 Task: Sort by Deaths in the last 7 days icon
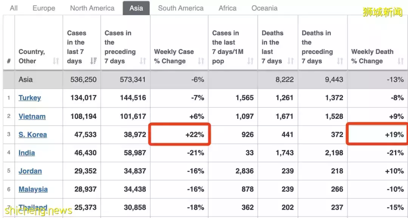(x=291, y=61)
